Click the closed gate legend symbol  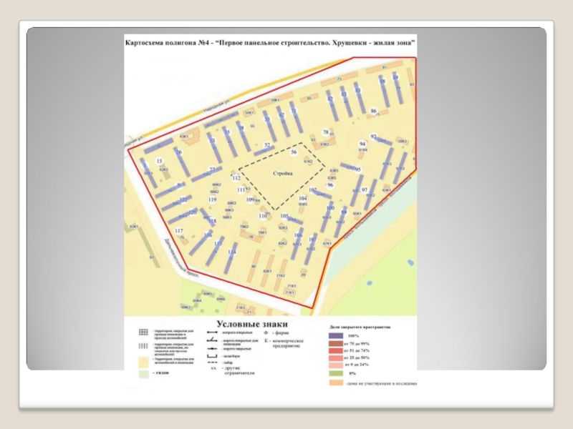click(213, 348)
